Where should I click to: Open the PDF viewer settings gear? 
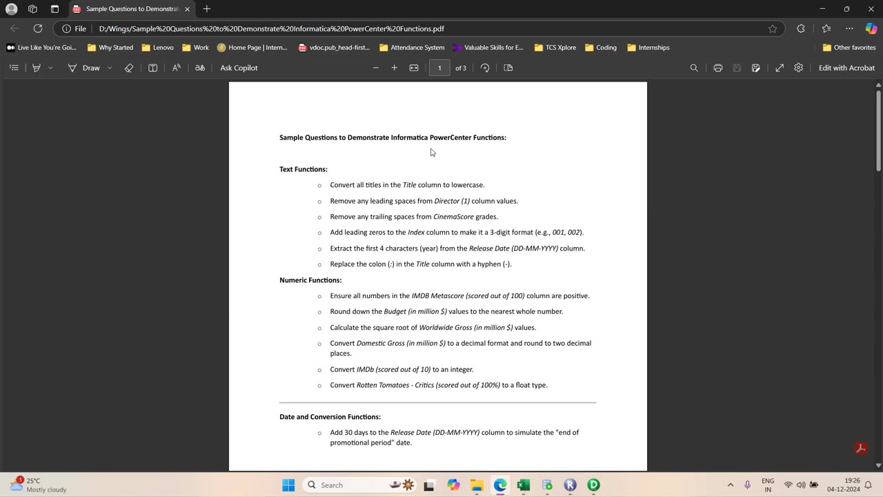click(x=799, y=68)
